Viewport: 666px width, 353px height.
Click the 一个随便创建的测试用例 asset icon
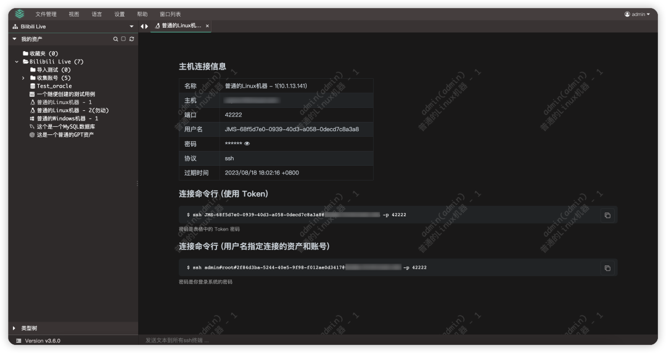[32, 94]
